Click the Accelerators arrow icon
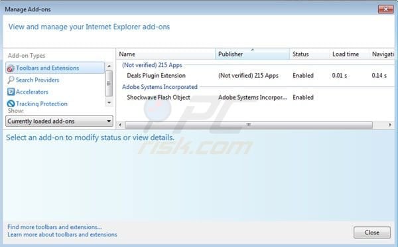This screenshot has height=247, width=398. 11,92
